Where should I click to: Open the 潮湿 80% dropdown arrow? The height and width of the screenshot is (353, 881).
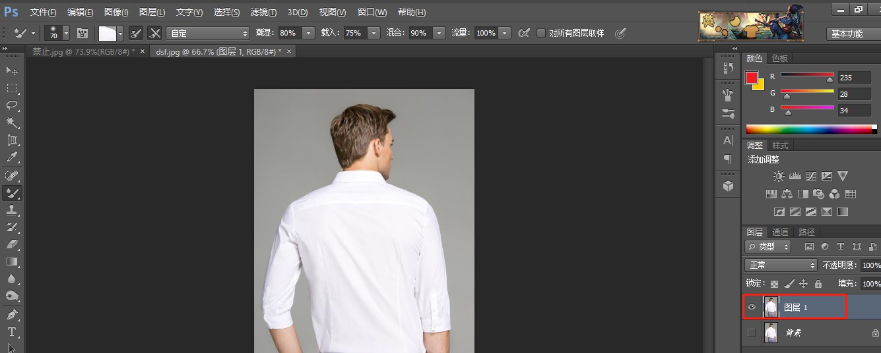308,33
